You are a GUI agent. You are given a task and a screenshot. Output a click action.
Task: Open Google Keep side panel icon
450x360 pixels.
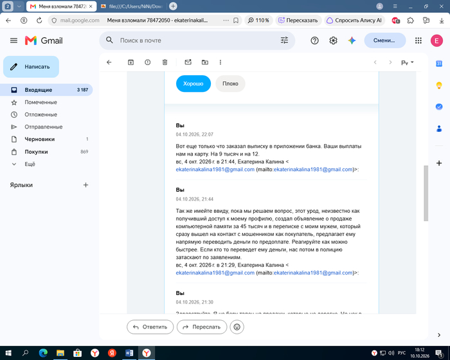tap(439, 85)
